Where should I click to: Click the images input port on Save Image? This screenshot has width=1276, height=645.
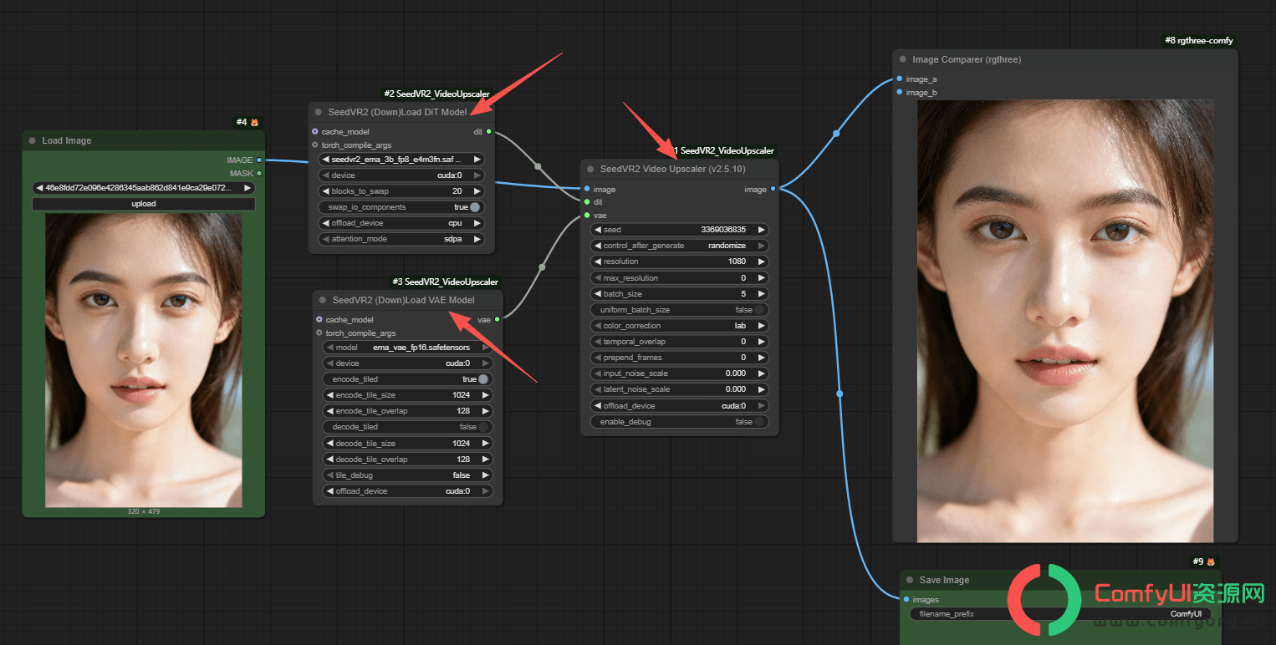tap(906, 599)
